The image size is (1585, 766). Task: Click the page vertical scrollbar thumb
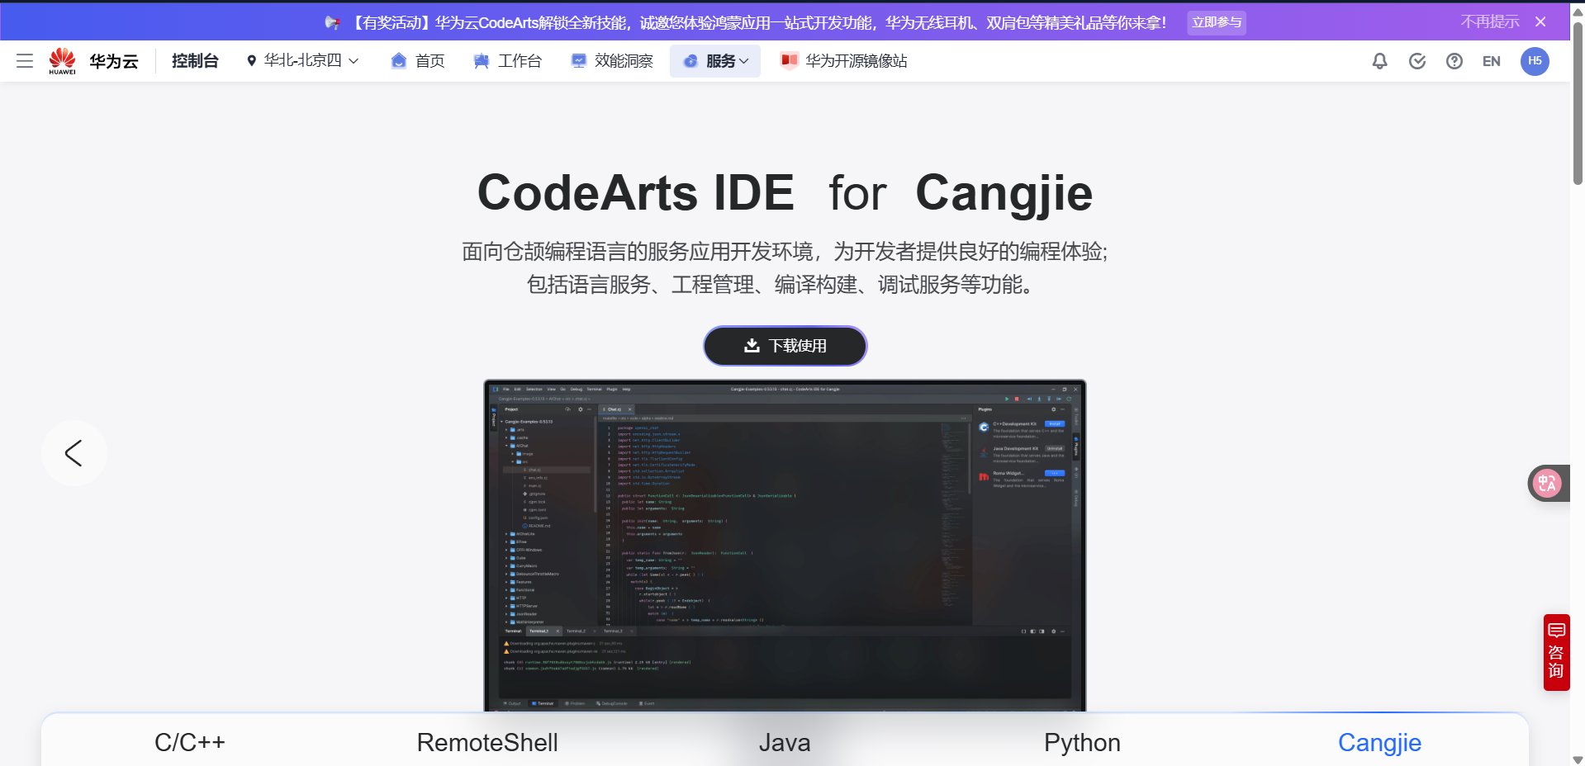[x=1578, y=103]
